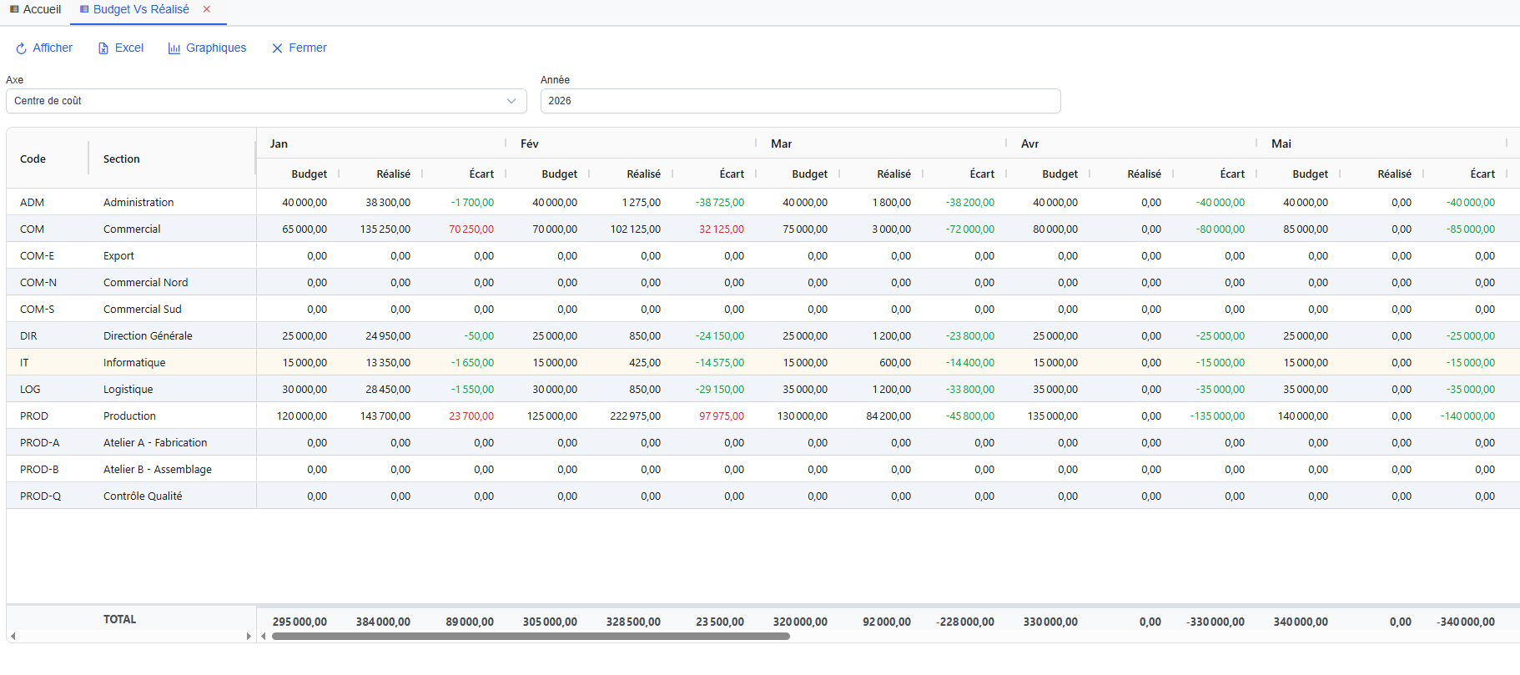Click the Année input field

[799, 101]
